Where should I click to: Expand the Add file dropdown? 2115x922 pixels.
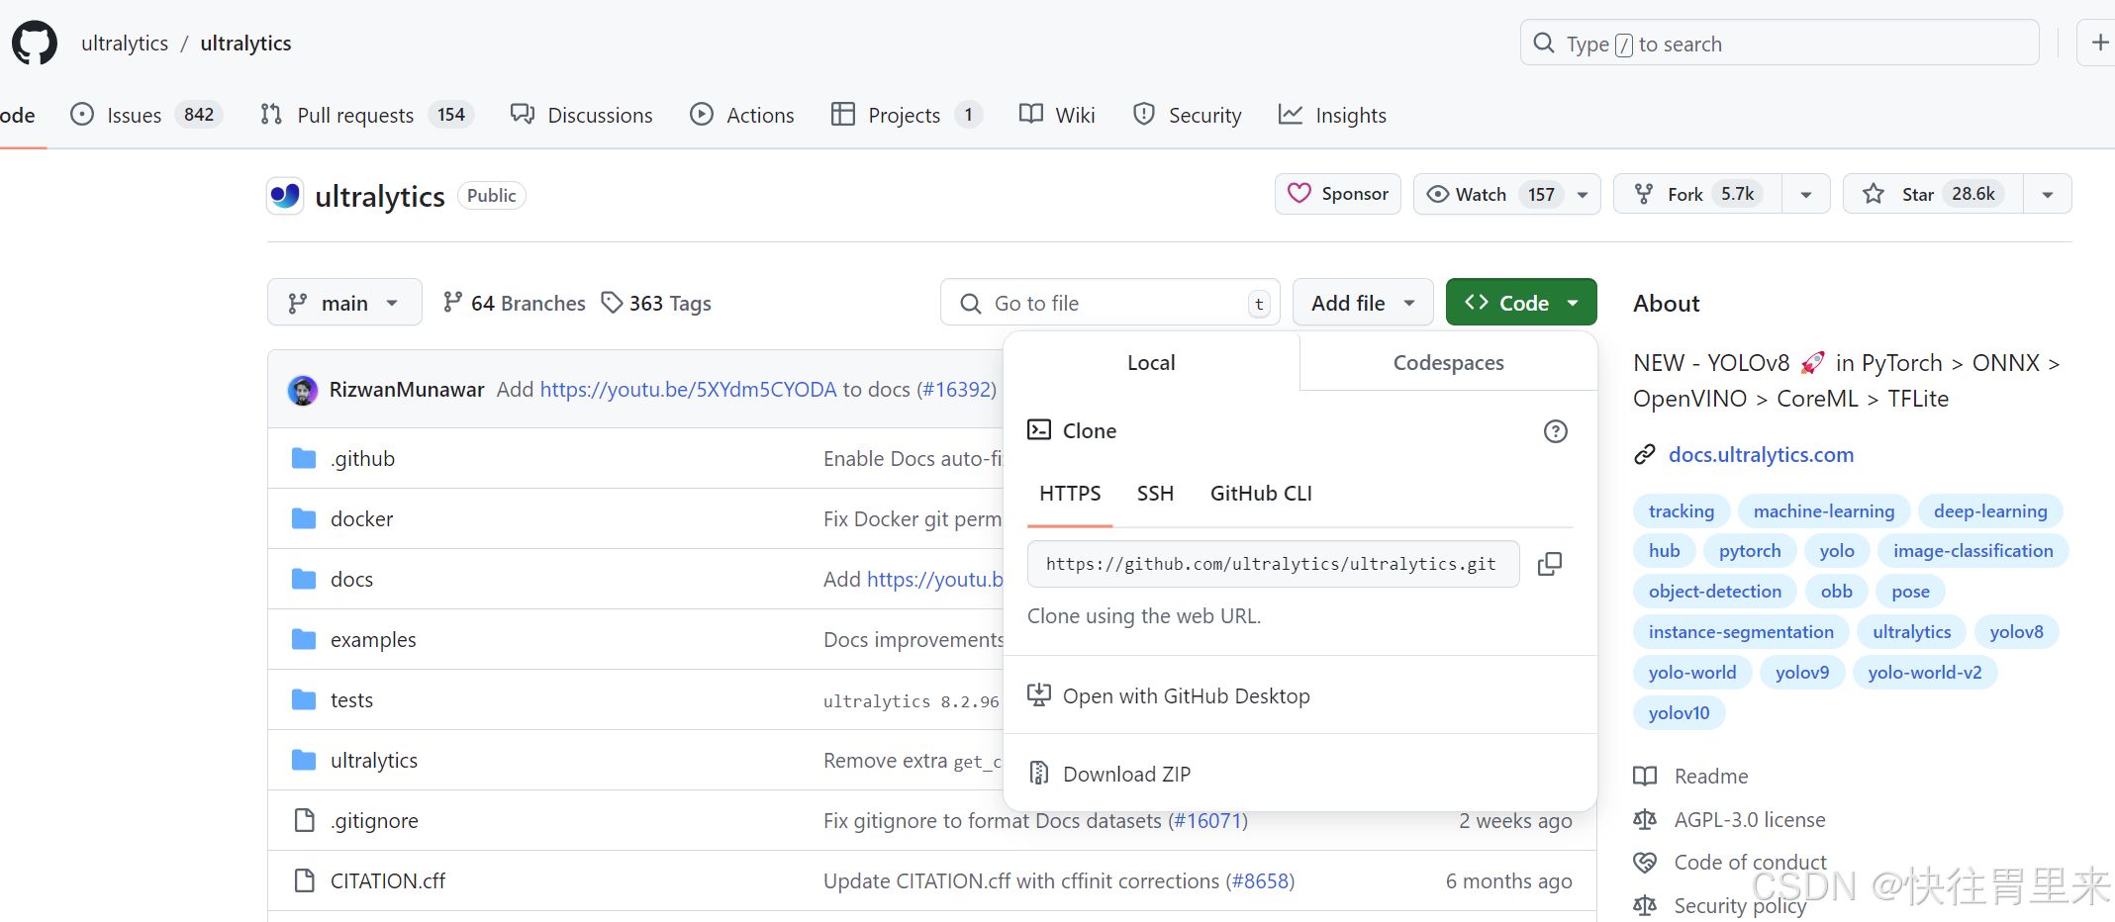[1363, 303]
